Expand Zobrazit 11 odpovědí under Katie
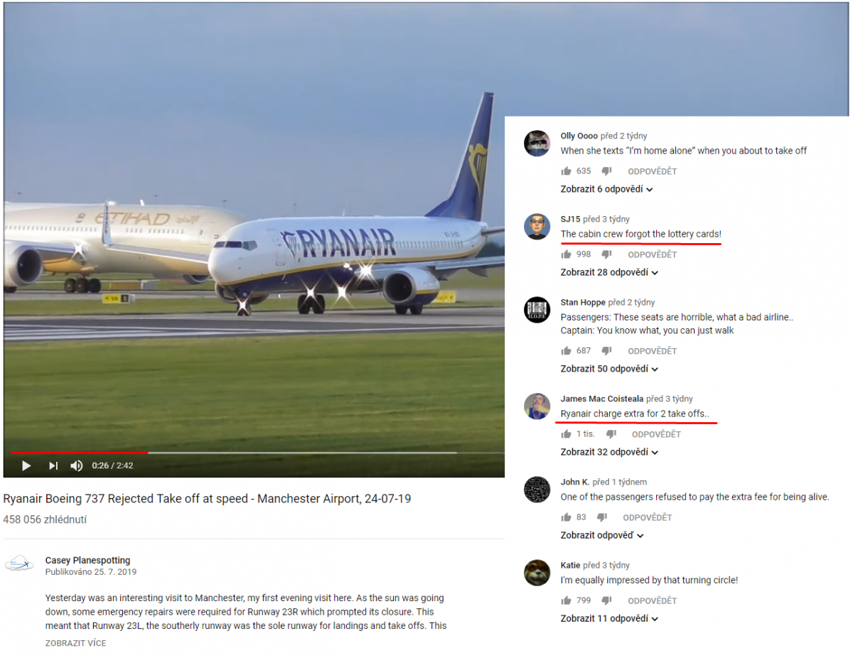853x658 pixels. click(610, 618)
